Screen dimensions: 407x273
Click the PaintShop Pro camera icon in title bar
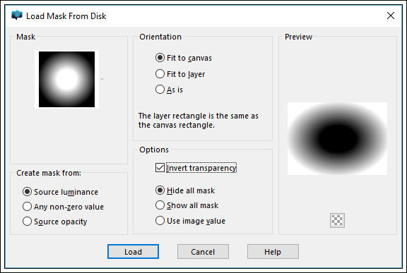pyautogui.click(x=17, y=15)
